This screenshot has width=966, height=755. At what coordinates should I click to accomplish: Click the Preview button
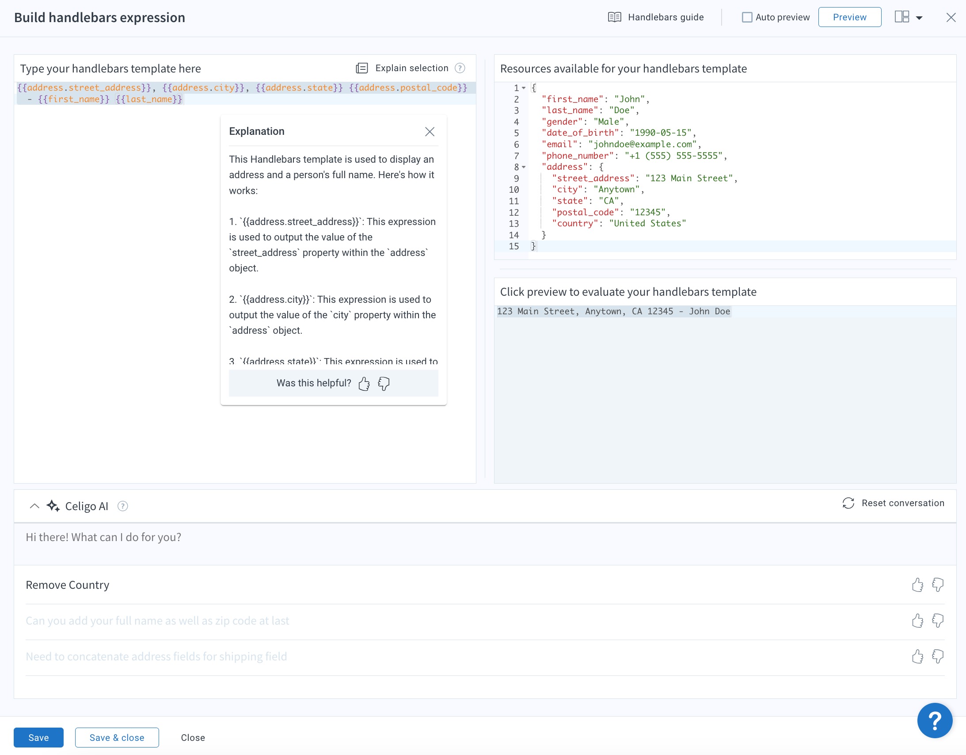[x=849, y=17]
